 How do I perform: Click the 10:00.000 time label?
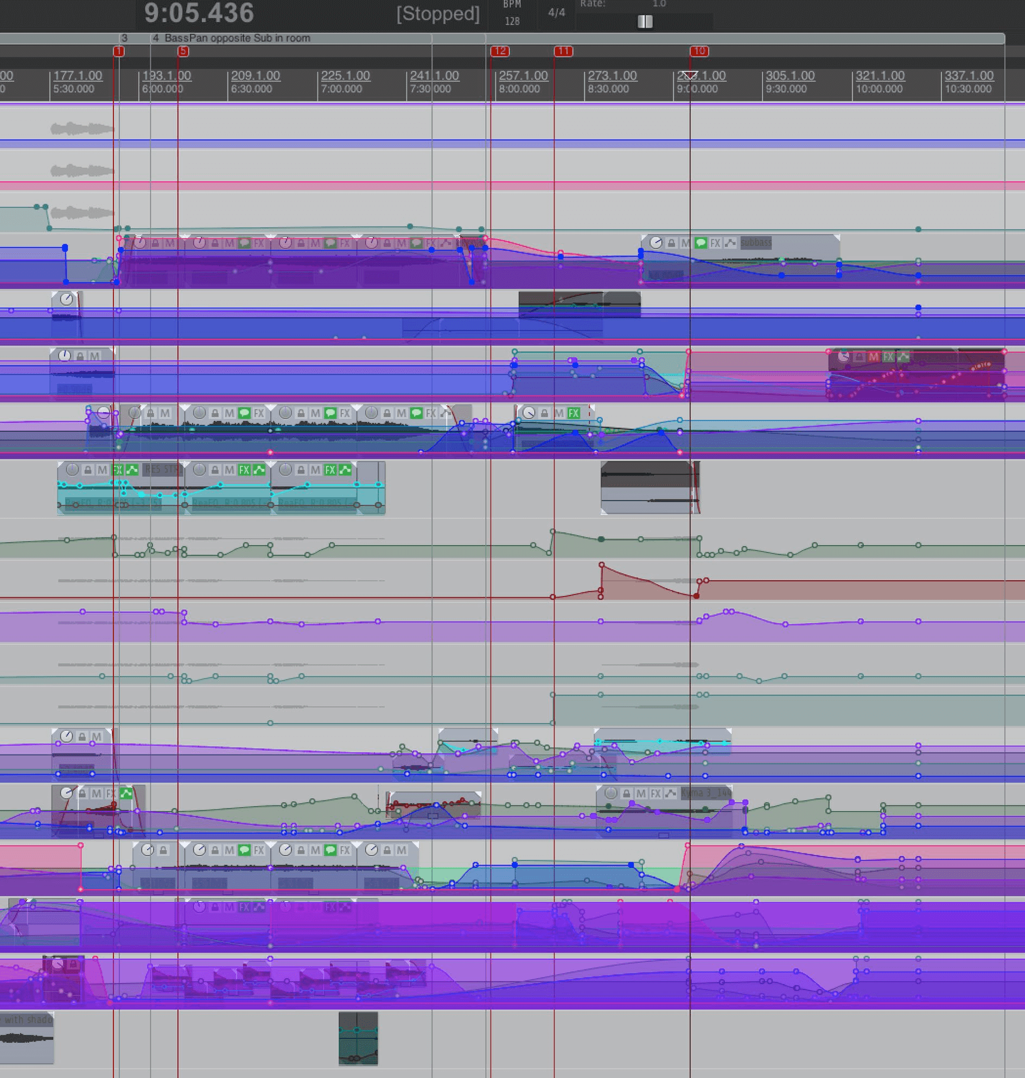(879, 89)
